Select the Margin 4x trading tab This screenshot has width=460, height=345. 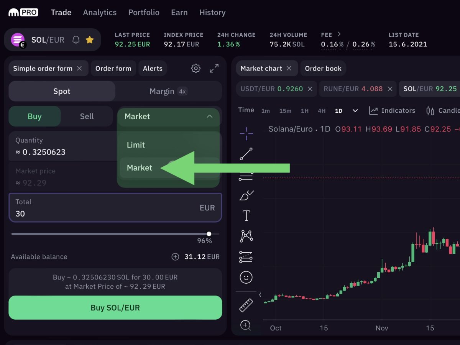coord(168,91)
